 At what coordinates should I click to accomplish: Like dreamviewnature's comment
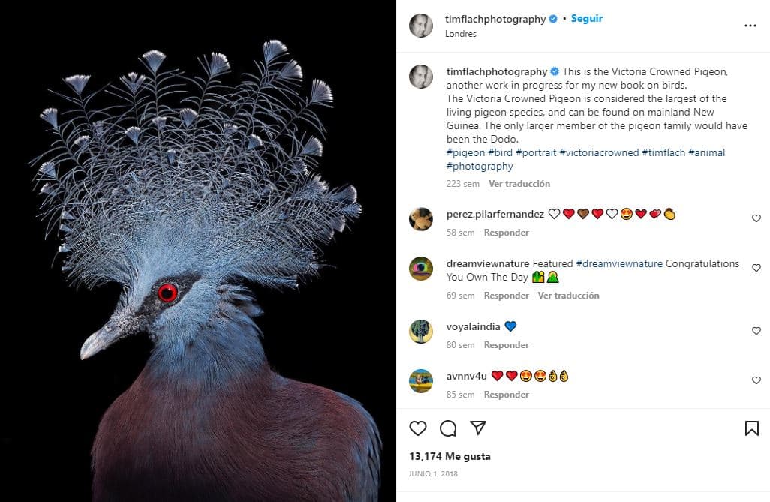tap(756, 268)
